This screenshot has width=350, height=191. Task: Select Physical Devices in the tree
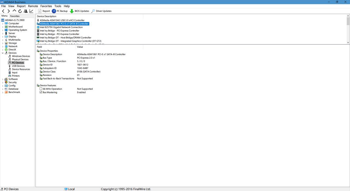(20, 59)
